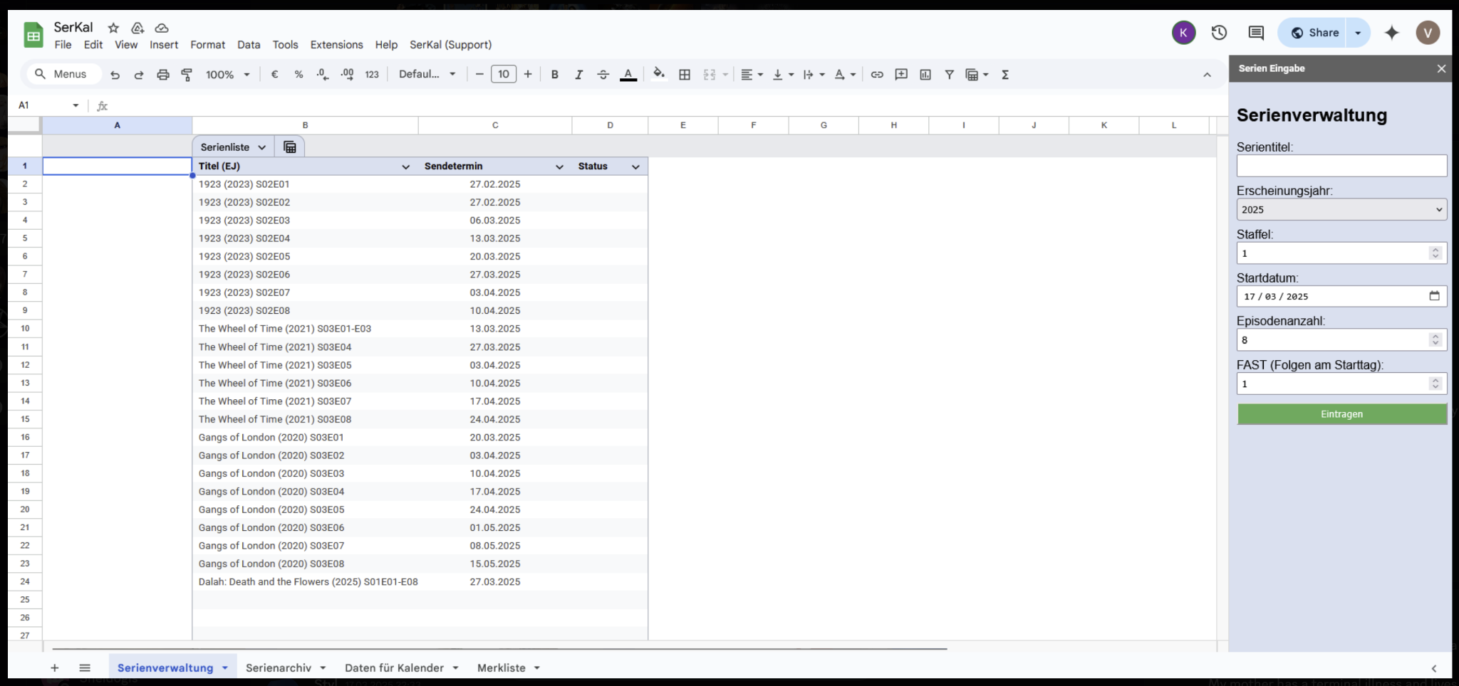The height and width of the screenshot is (686, 1459).
Task: Open fill color bucket picker
Action: pos(659,74)
